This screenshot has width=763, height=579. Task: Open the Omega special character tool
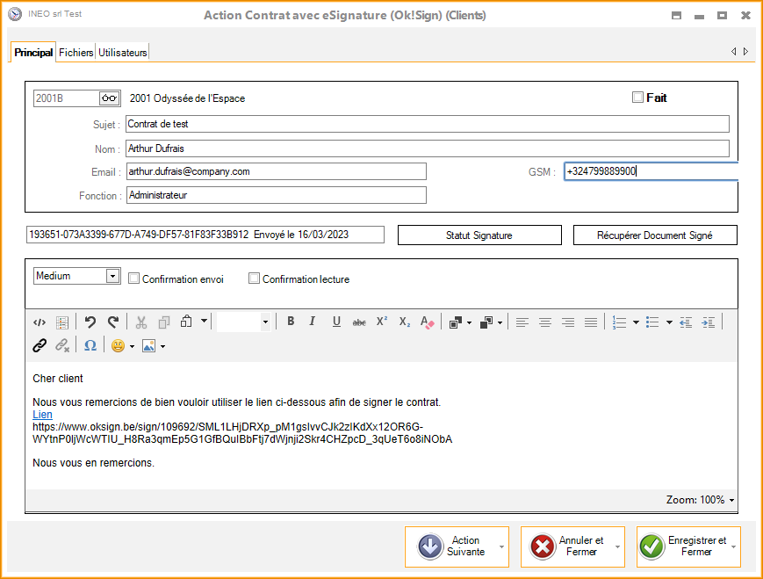pyautogui.click(x=90, y=346)
